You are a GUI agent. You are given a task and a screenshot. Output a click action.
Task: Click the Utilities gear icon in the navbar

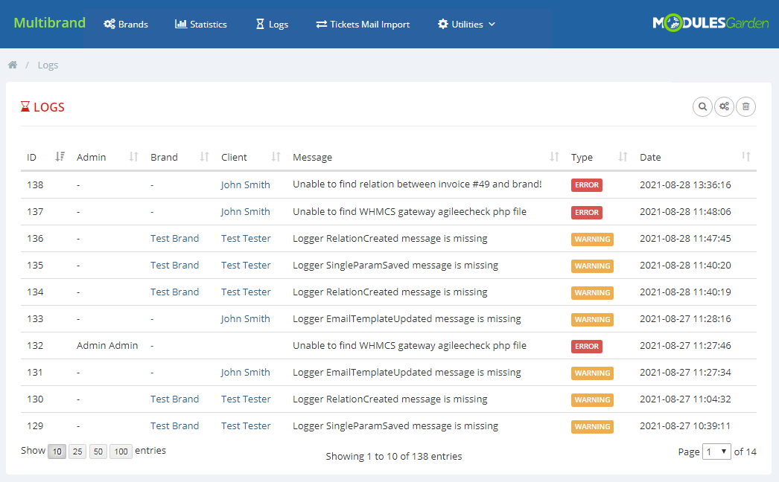pos(445,24)
